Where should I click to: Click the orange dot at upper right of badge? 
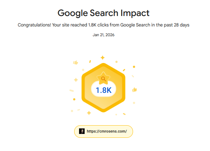134,67
